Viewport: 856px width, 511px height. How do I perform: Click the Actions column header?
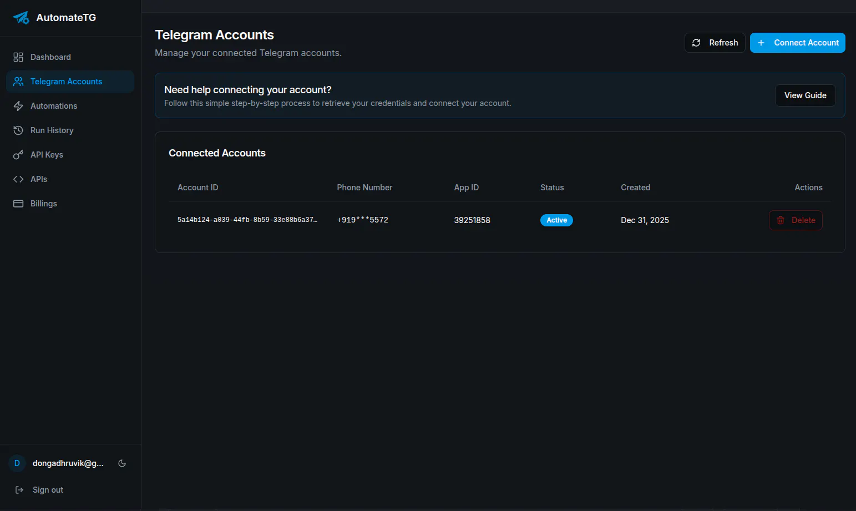pos(808,188)
